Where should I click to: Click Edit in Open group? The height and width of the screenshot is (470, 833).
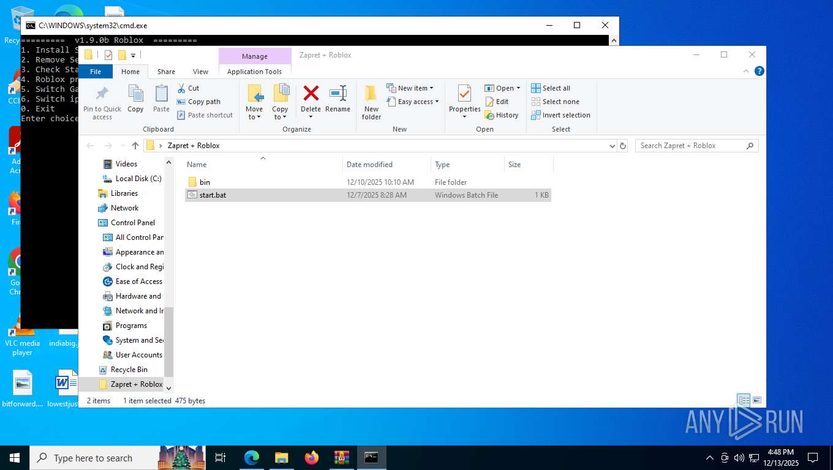coord(497,102)
